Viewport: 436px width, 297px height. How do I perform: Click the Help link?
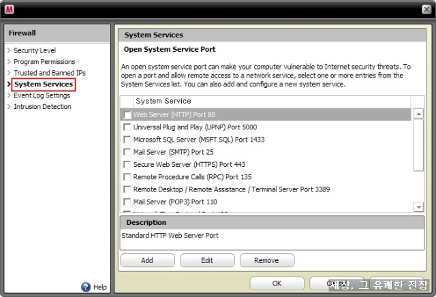coord(100,287)
